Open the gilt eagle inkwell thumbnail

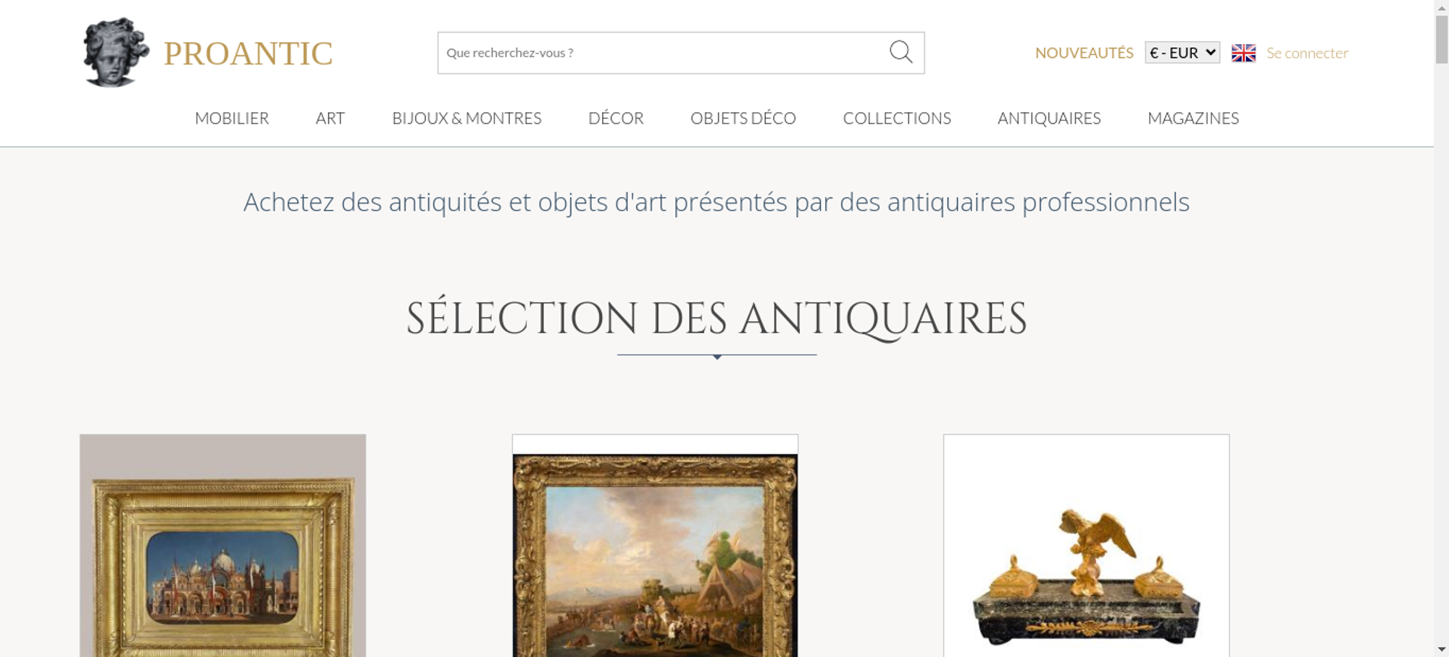point(1086,546)
